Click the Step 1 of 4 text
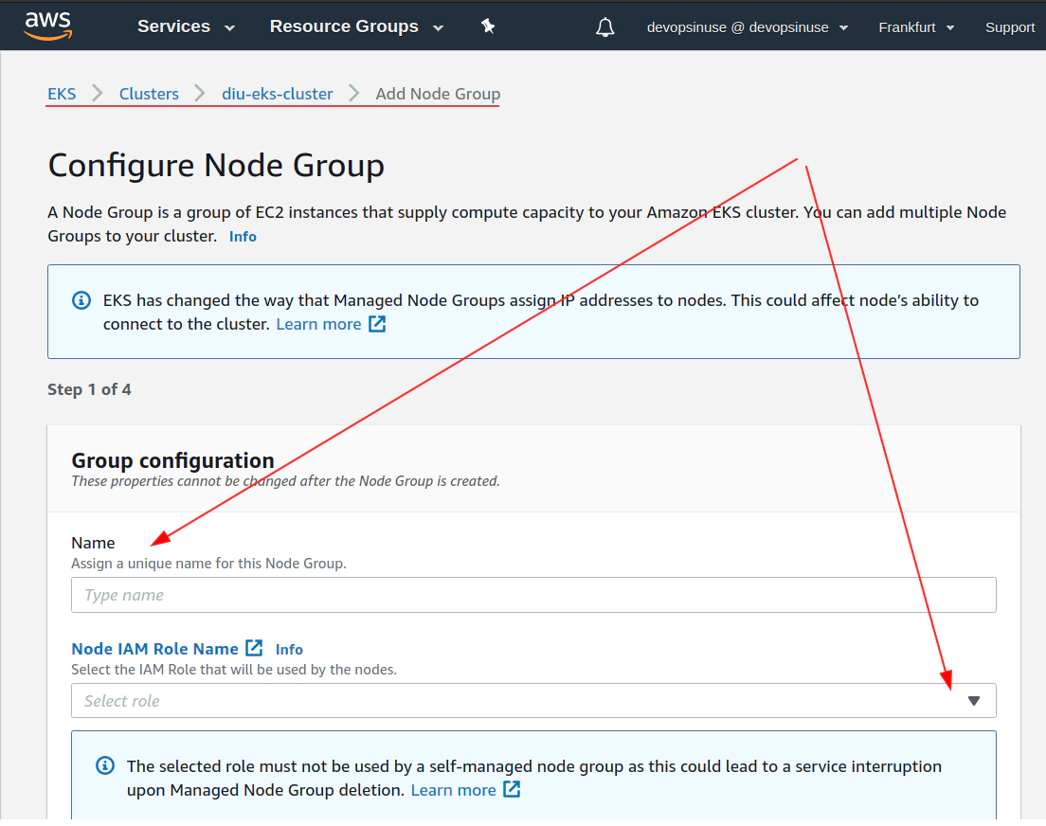Image resolution: width=1046 pixels, height=826 pixels. click(x=89, y=389)
